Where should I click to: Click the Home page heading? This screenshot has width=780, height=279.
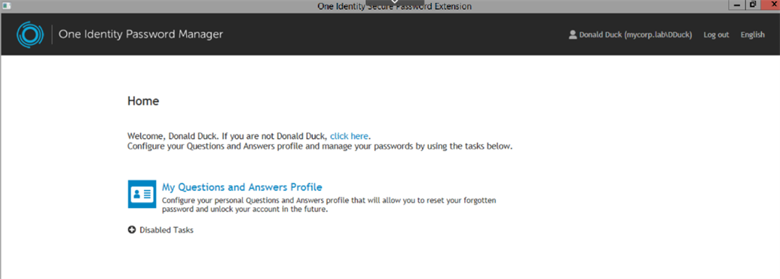143,101
